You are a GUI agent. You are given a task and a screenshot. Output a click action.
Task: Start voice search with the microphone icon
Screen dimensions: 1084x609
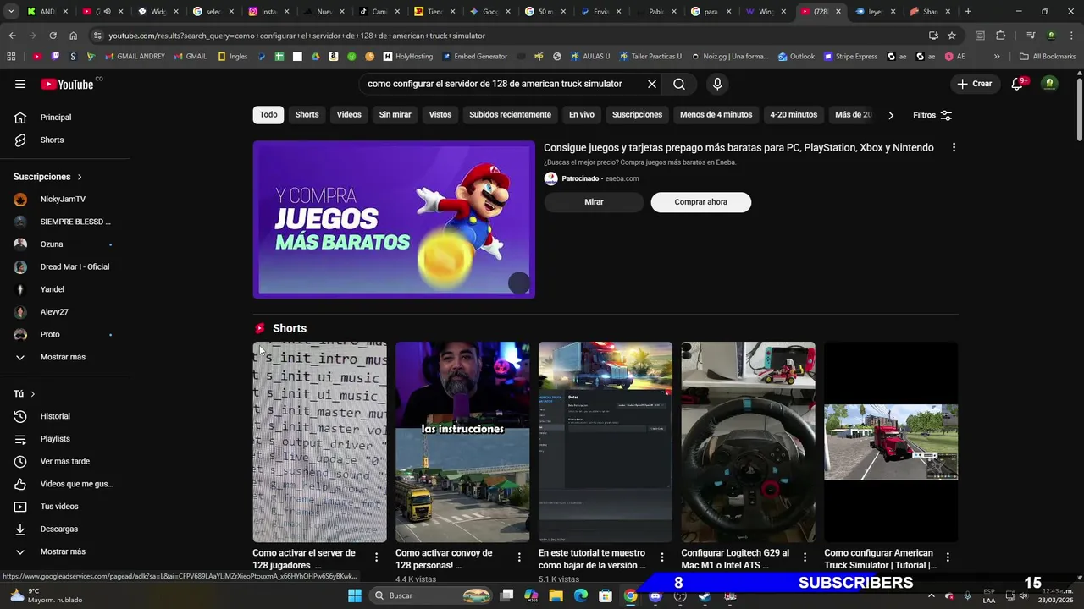717,84
